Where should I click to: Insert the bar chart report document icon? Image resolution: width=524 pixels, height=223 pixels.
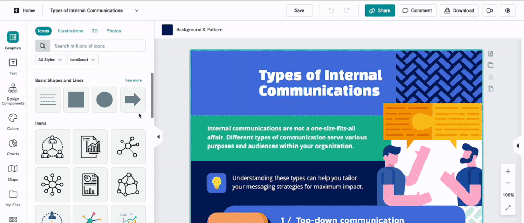click(x=90, y=147)
